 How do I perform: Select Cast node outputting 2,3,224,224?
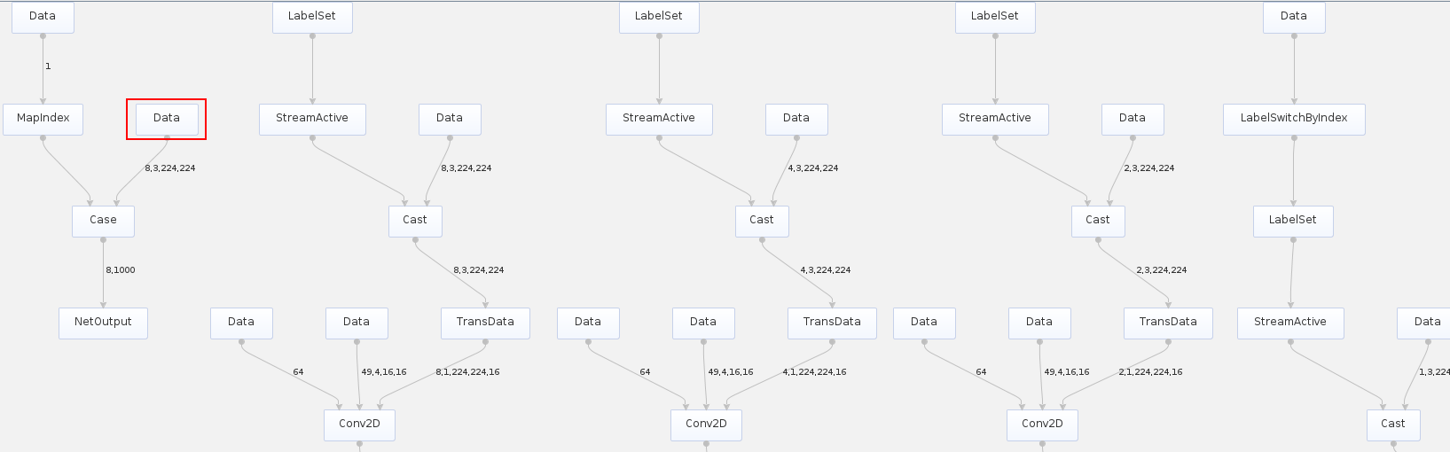pos(1098,221)
